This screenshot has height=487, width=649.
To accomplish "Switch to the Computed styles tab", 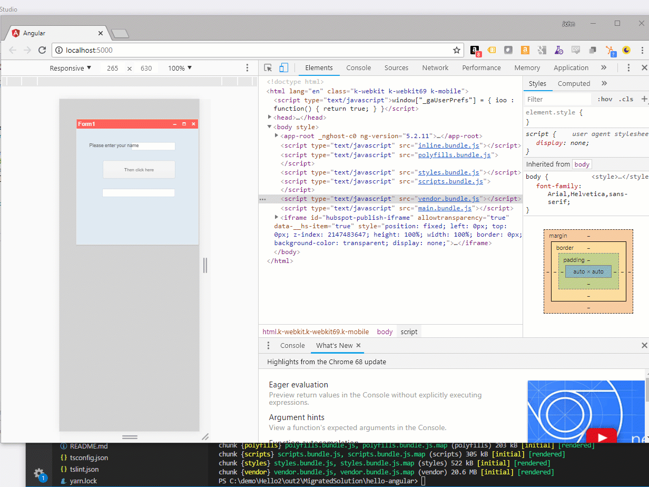I will (574, 83).
